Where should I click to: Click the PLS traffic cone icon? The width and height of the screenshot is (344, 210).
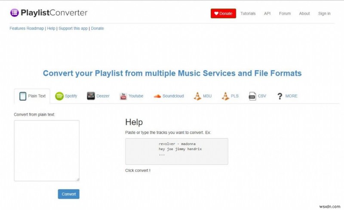pyautogui.click(x=225, y=96)
